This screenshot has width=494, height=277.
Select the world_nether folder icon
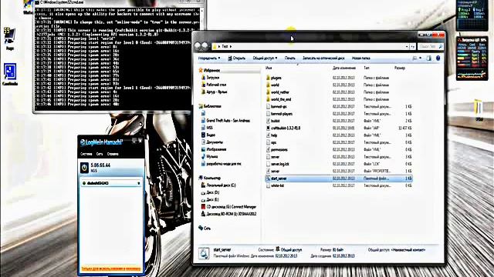click(268, 92)
